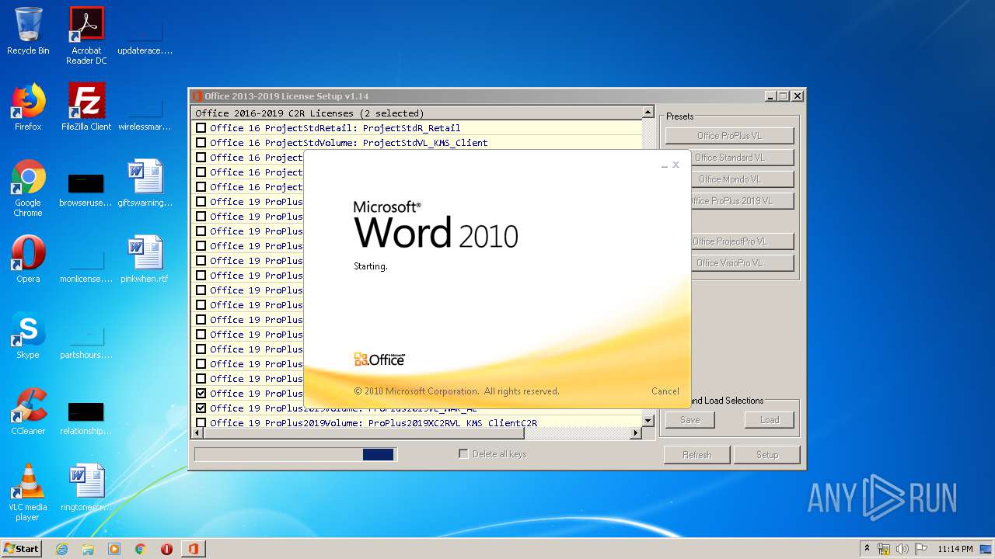Launch Opera desktop shortcut
The image size is (995, 559).
(x=28, y=259)
